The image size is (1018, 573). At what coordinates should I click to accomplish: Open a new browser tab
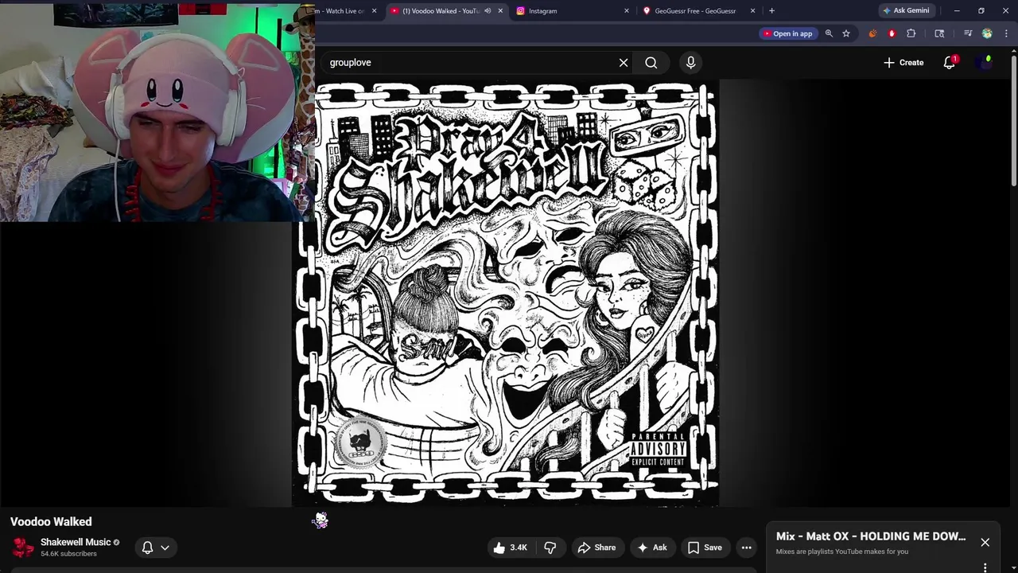771,11
